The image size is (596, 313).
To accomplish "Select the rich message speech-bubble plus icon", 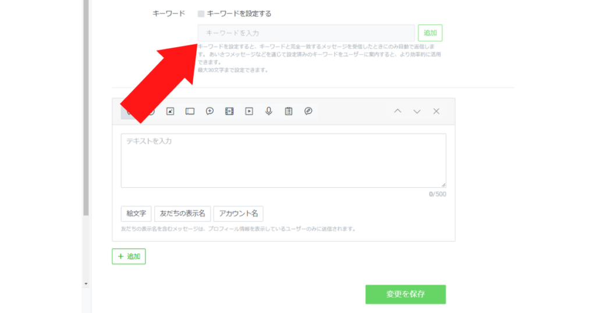I will click(210, 111).
